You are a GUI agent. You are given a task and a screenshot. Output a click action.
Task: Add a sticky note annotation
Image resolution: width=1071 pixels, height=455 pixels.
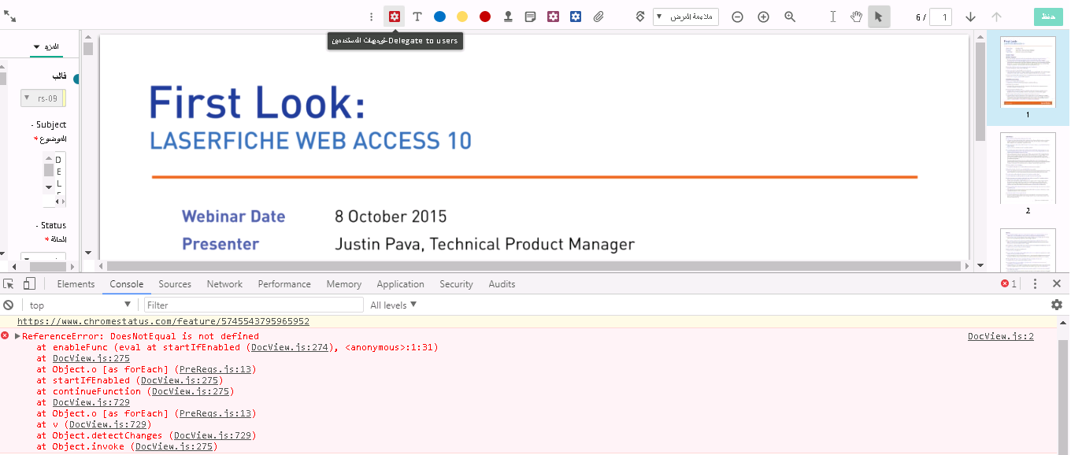[x=531, y=17]
